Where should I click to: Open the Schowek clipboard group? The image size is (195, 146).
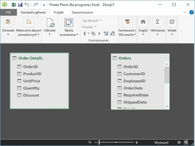click(8, 22)
